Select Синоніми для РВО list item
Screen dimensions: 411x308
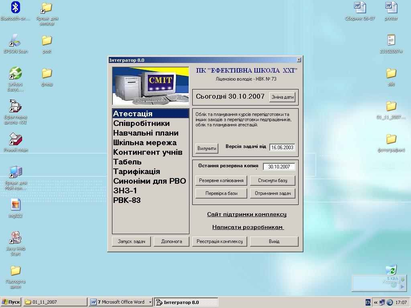pos(151,181)
